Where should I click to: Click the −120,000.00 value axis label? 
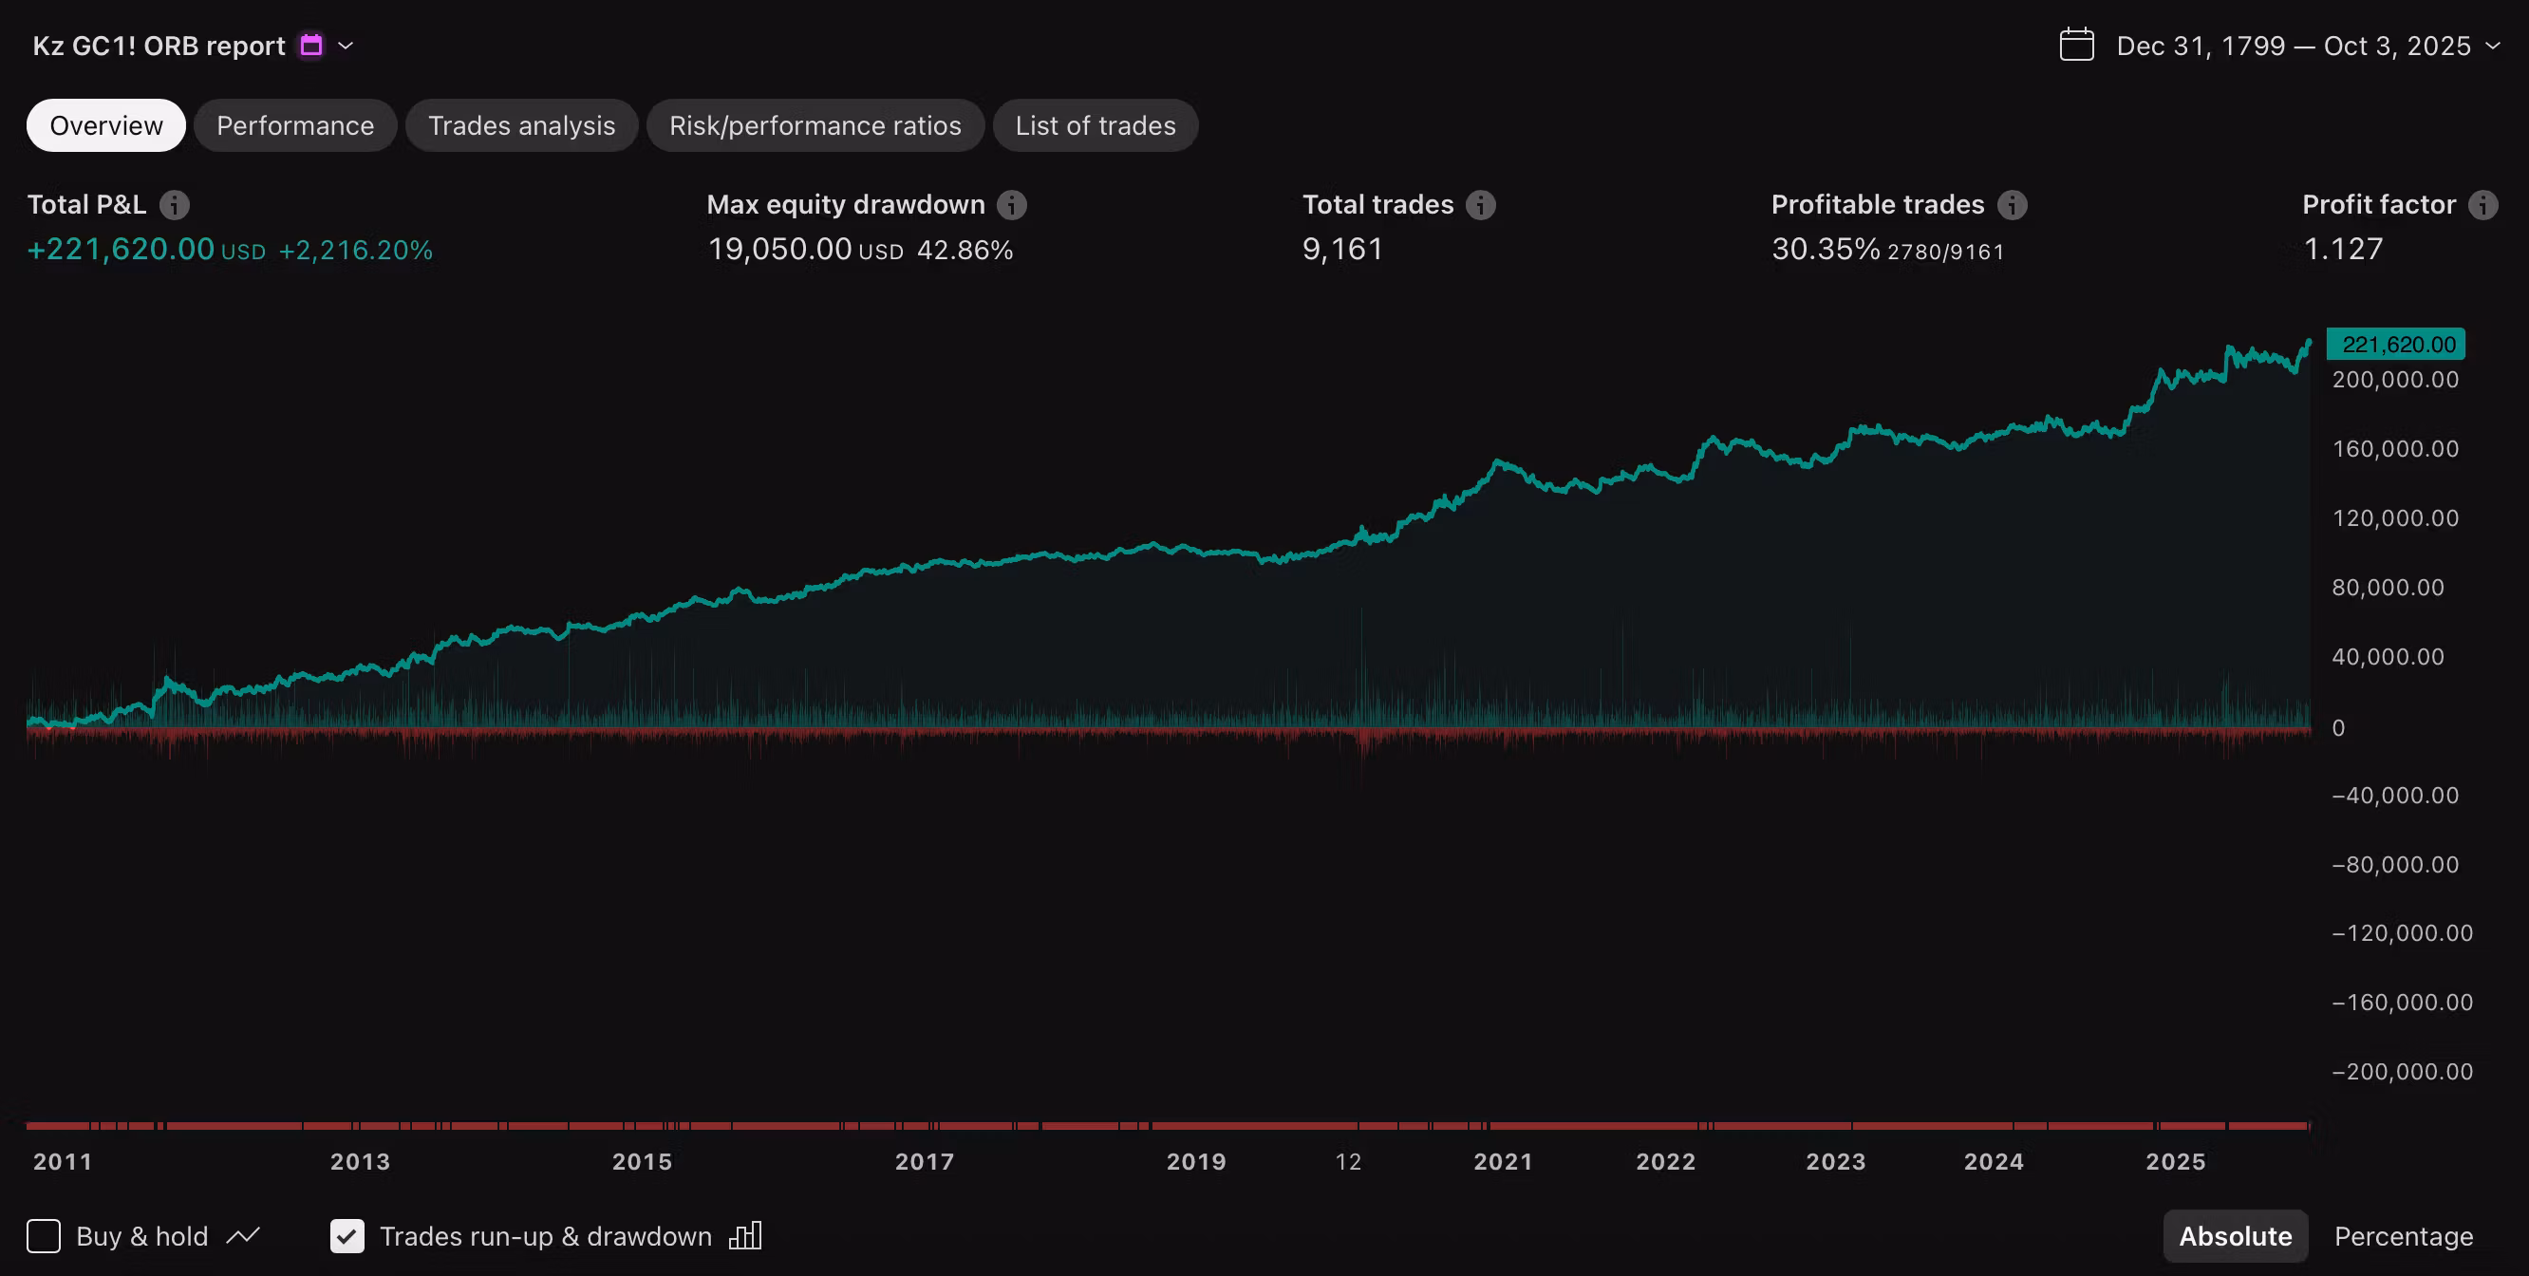click(2403, 933)
